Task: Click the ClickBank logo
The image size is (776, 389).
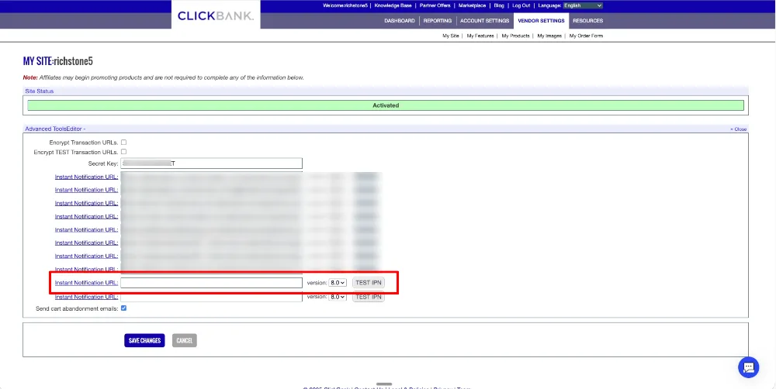Action: click(x=215, y=15)
